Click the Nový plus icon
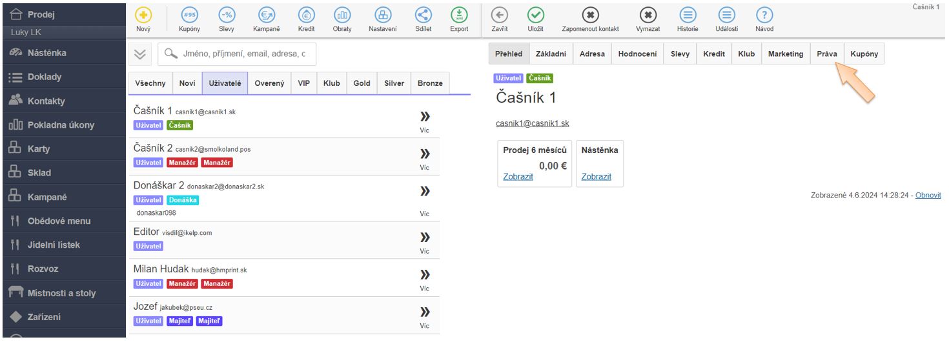 coord(143,15)
